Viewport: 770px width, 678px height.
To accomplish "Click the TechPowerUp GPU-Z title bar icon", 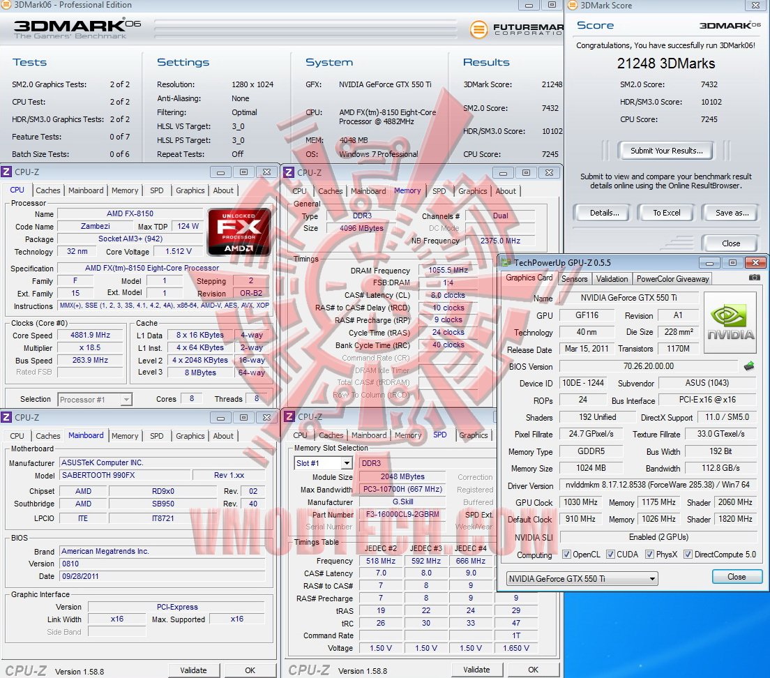I will click(x=506, y=263).
